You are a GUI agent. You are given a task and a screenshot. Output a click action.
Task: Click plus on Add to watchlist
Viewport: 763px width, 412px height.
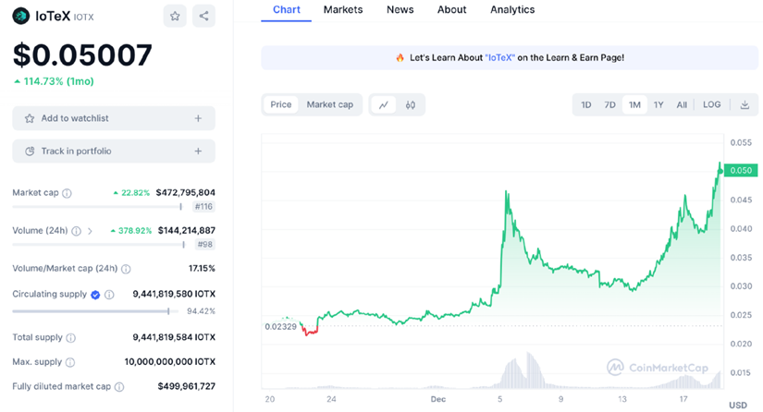[198, 118]
